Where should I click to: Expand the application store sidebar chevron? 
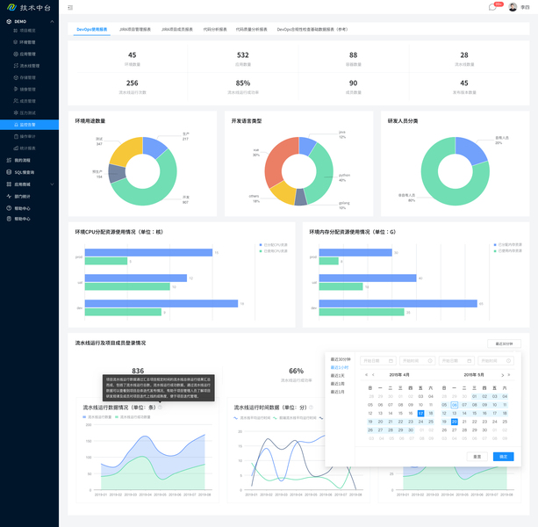tap(52, 184)
